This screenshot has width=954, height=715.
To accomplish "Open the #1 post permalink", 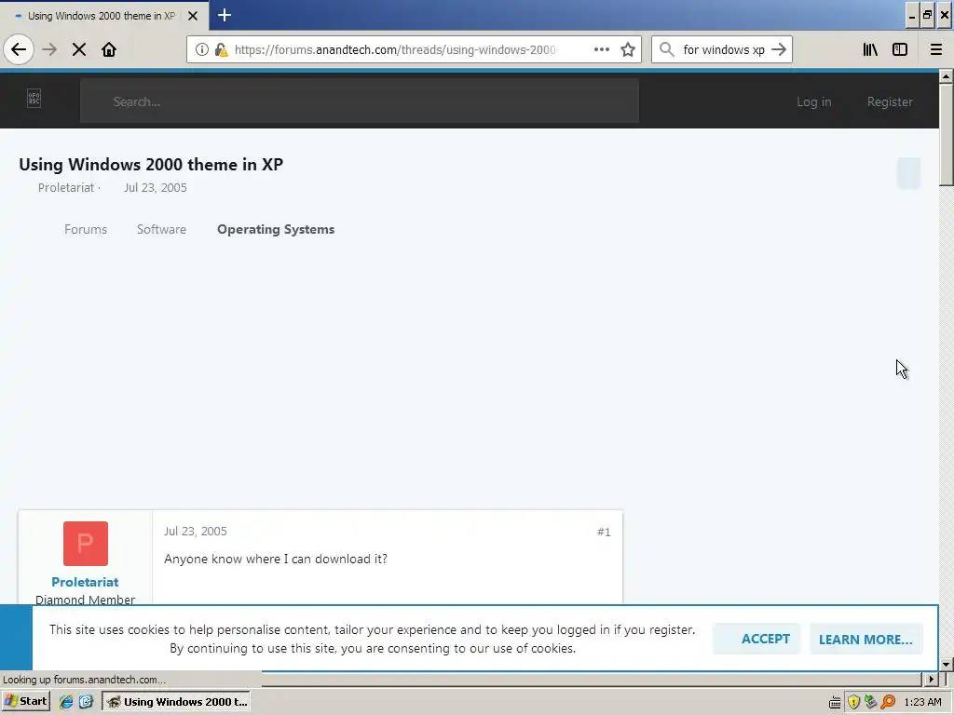I will [x=604, y=532].
